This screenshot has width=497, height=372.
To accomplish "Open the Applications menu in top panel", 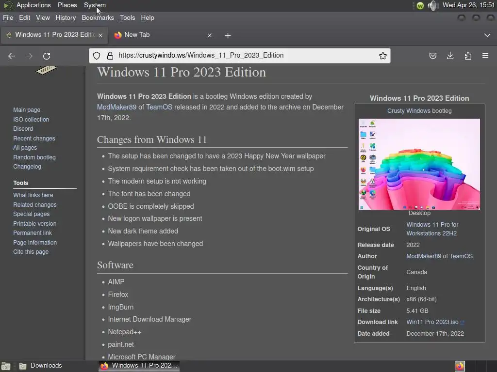I will (33, 5).
